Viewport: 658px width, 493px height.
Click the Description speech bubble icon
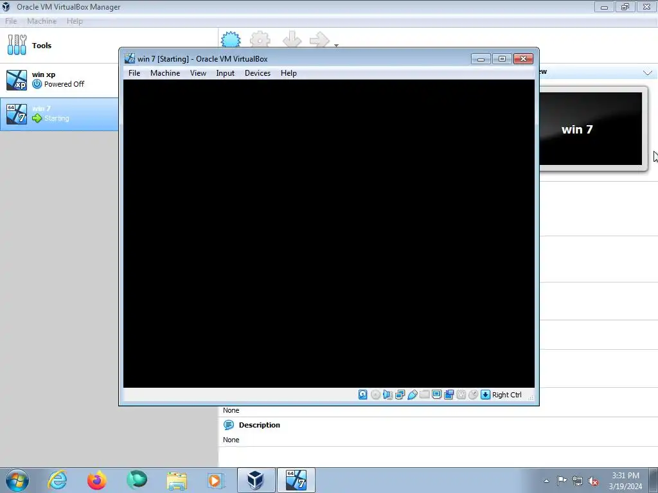tap(229, 425)
